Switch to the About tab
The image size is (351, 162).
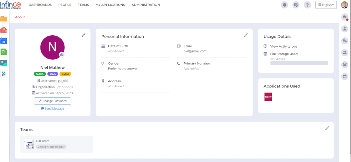click(x=20, y=17)
